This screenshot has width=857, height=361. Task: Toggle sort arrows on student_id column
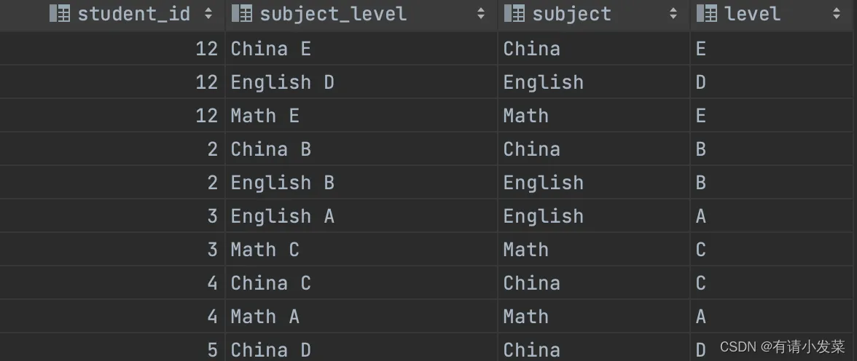(x=209, y=13)
